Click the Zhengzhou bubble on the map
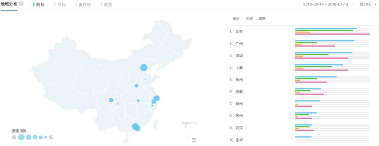Image resolution: width=379 pixels, height=146 pixels. tap(136, 86)
